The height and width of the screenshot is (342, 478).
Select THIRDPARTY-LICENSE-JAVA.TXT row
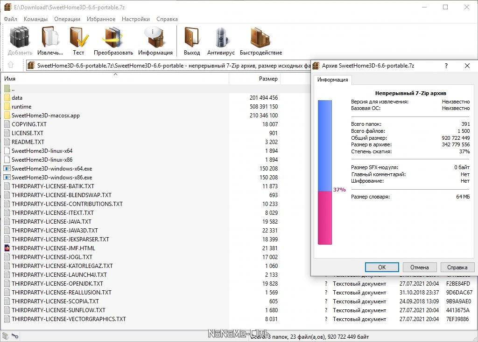pyautogui.click(x=155, y=221)
